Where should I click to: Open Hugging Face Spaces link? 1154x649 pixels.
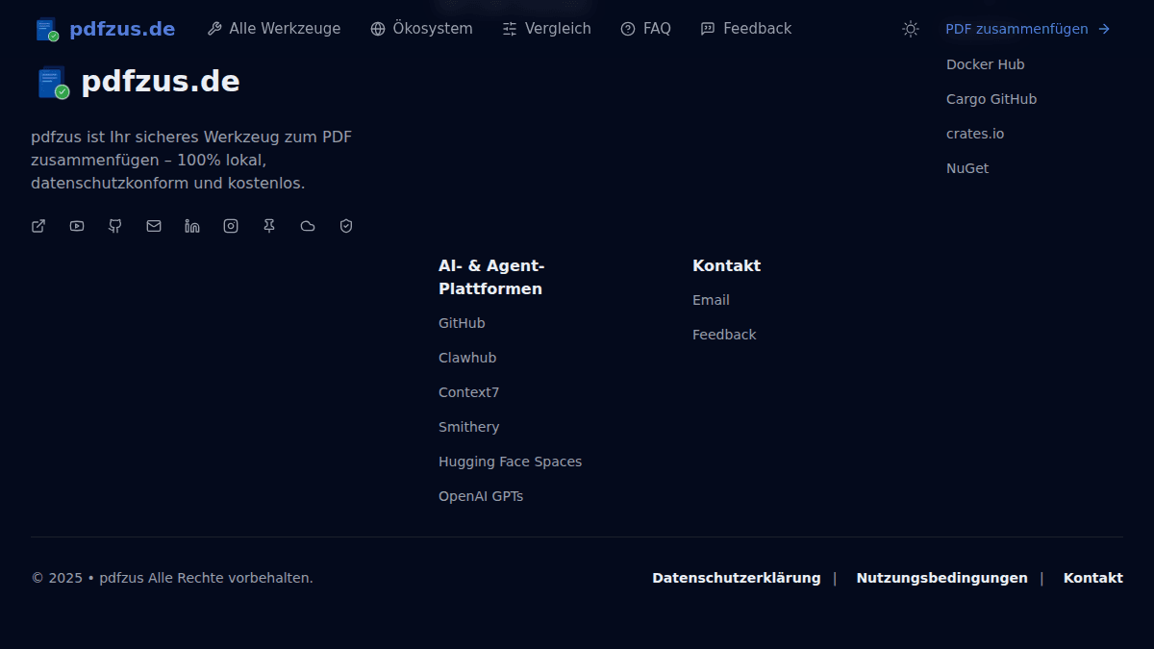tap(510, 462)
